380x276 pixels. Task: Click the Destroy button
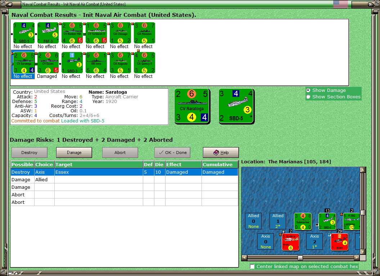click(x=29, y=153)
